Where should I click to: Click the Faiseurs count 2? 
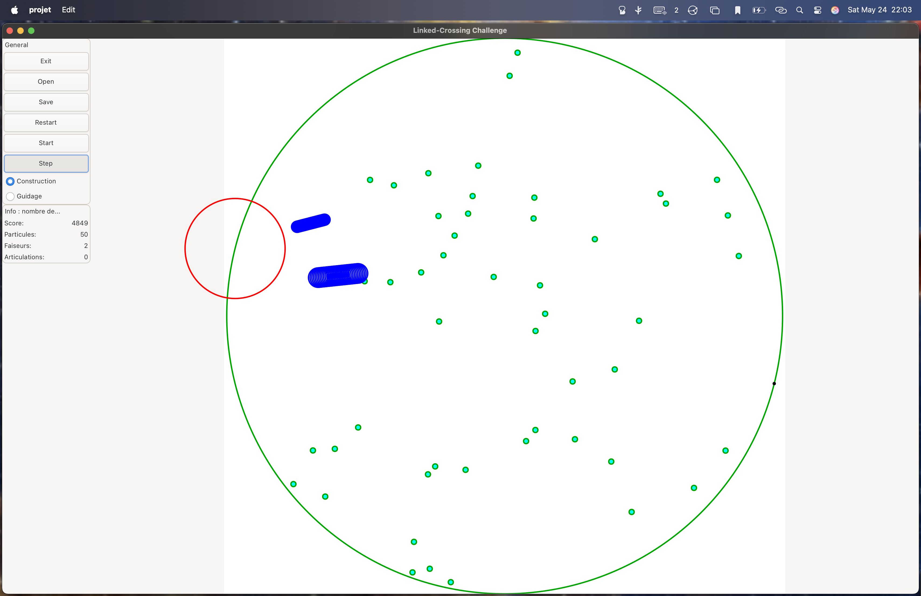(x=86, y=246)
